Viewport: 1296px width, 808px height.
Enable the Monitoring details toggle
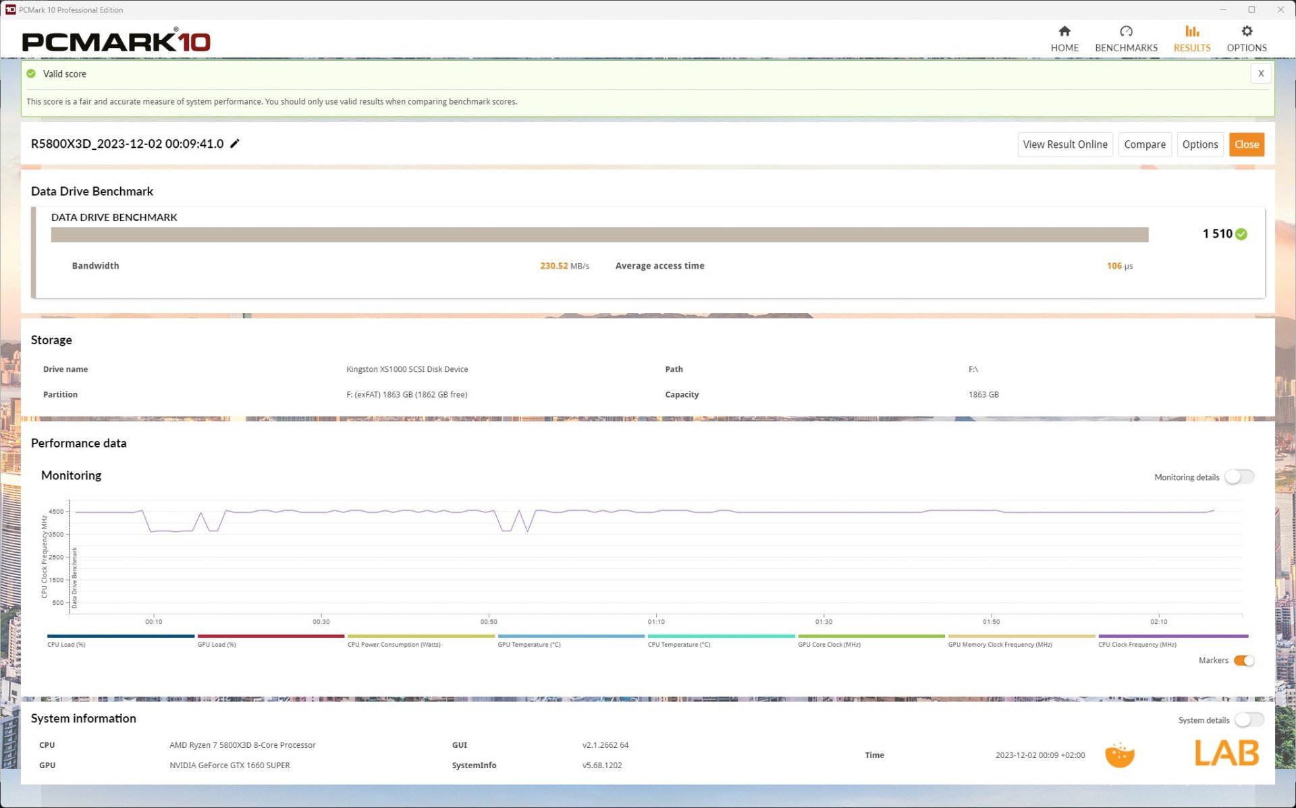click(1239, 477)
